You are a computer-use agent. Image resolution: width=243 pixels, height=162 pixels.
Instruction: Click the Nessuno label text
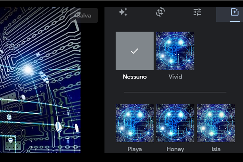coord(135,77)
